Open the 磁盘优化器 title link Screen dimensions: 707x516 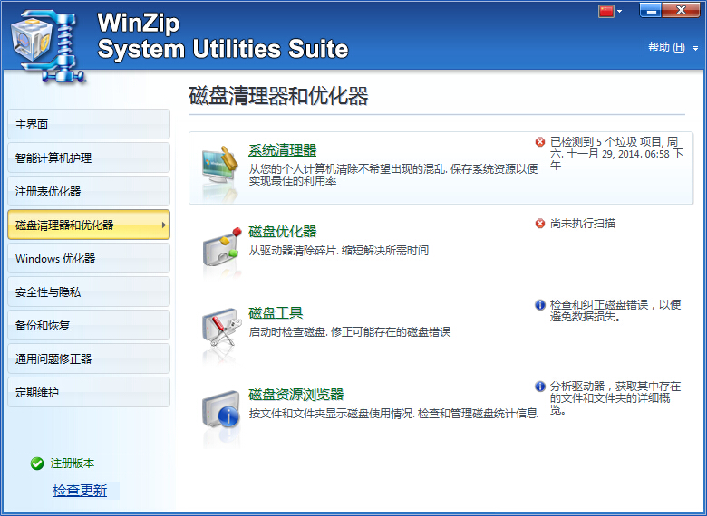coord(283,232)
